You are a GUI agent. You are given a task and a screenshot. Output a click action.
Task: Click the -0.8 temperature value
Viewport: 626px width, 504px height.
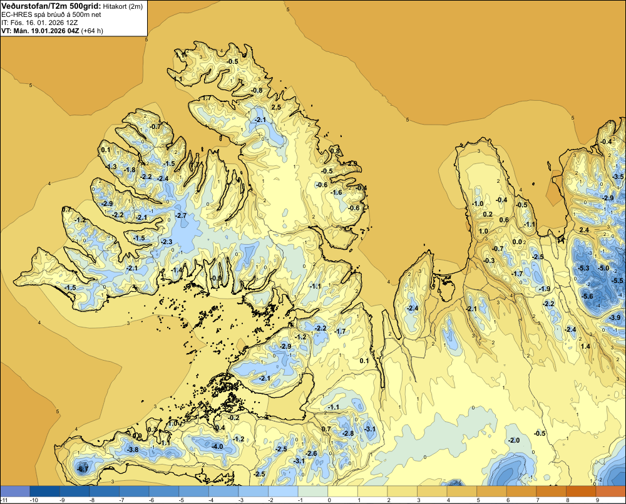(x=257, y=90)
